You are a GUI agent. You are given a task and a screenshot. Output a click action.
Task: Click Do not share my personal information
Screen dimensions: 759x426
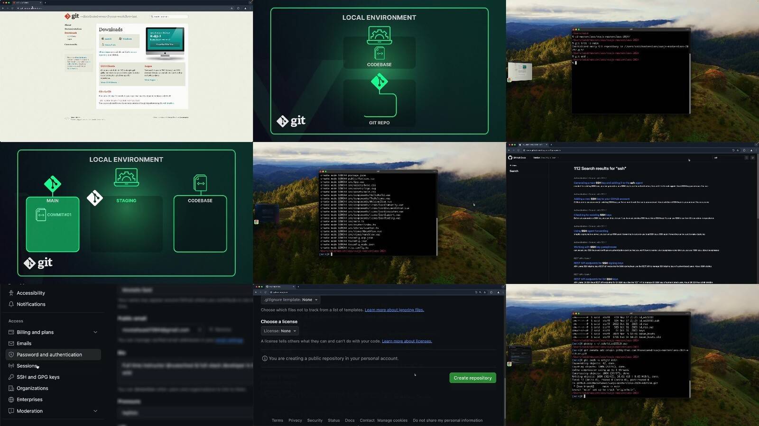click(448, 420)
